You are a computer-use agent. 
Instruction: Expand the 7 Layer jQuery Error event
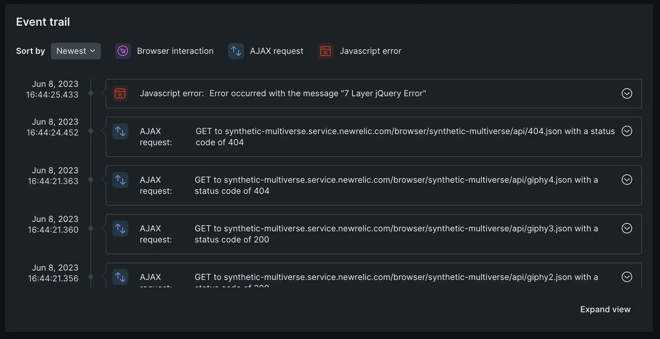[627, 93]
